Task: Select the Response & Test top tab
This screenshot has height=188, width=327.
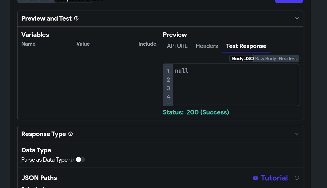Action: pos(78,1)
